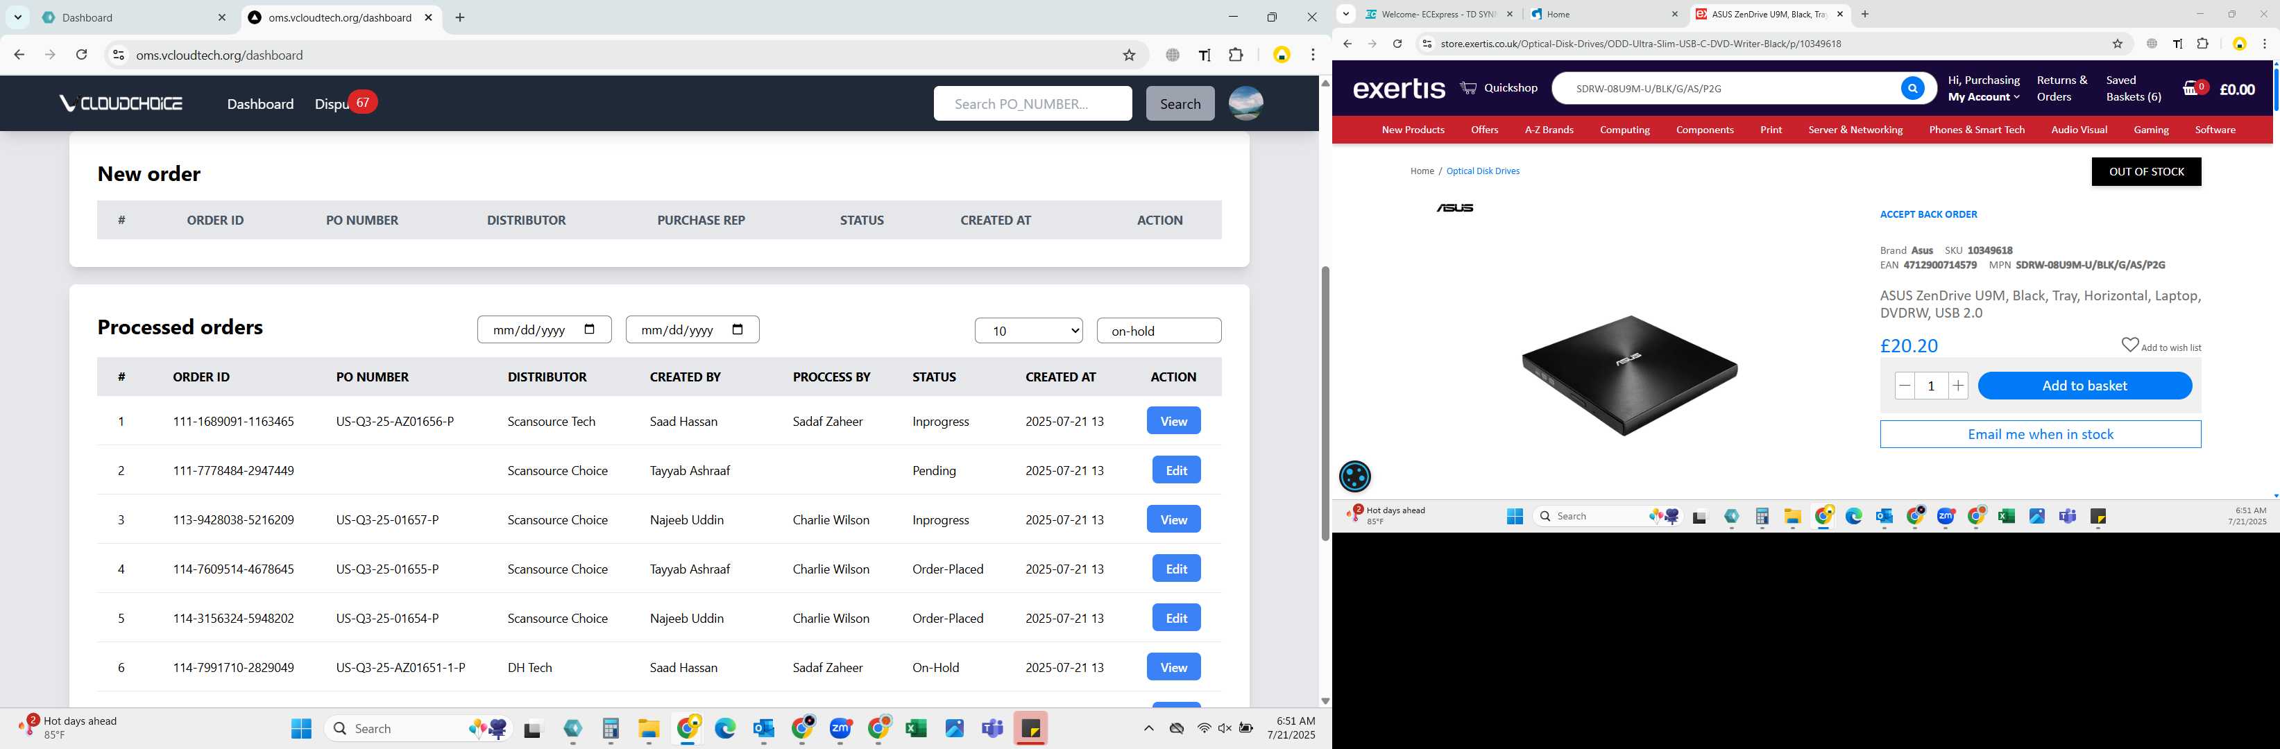Edit order 111-7778484-2947449
The image size is (2280, 749).
(1176, 470)
